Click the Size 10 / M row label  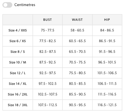17,62
